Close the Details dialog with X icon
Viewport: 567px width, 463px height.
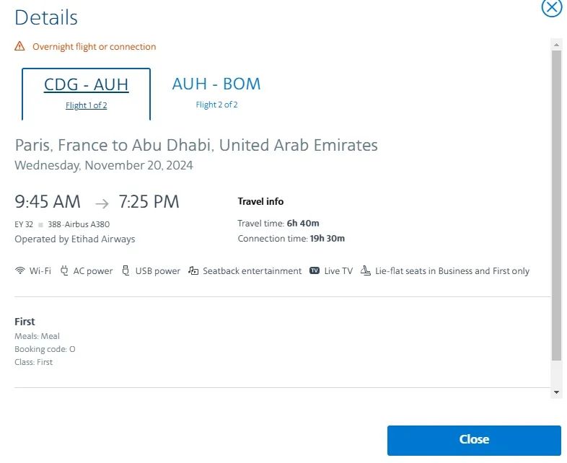[x=551, y=7]
